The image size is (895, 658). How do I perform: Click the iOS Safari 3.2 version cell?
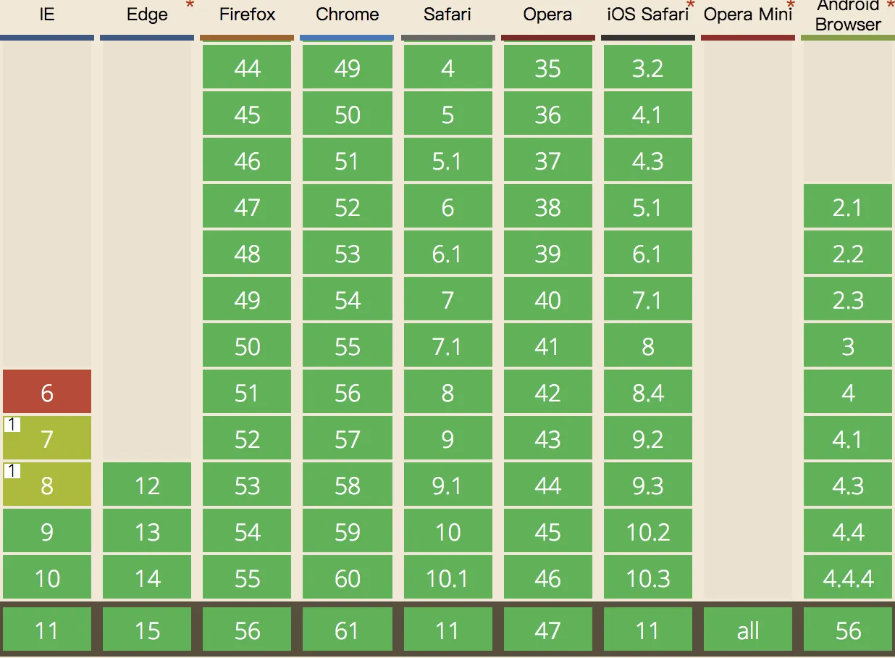coord(647,67)
